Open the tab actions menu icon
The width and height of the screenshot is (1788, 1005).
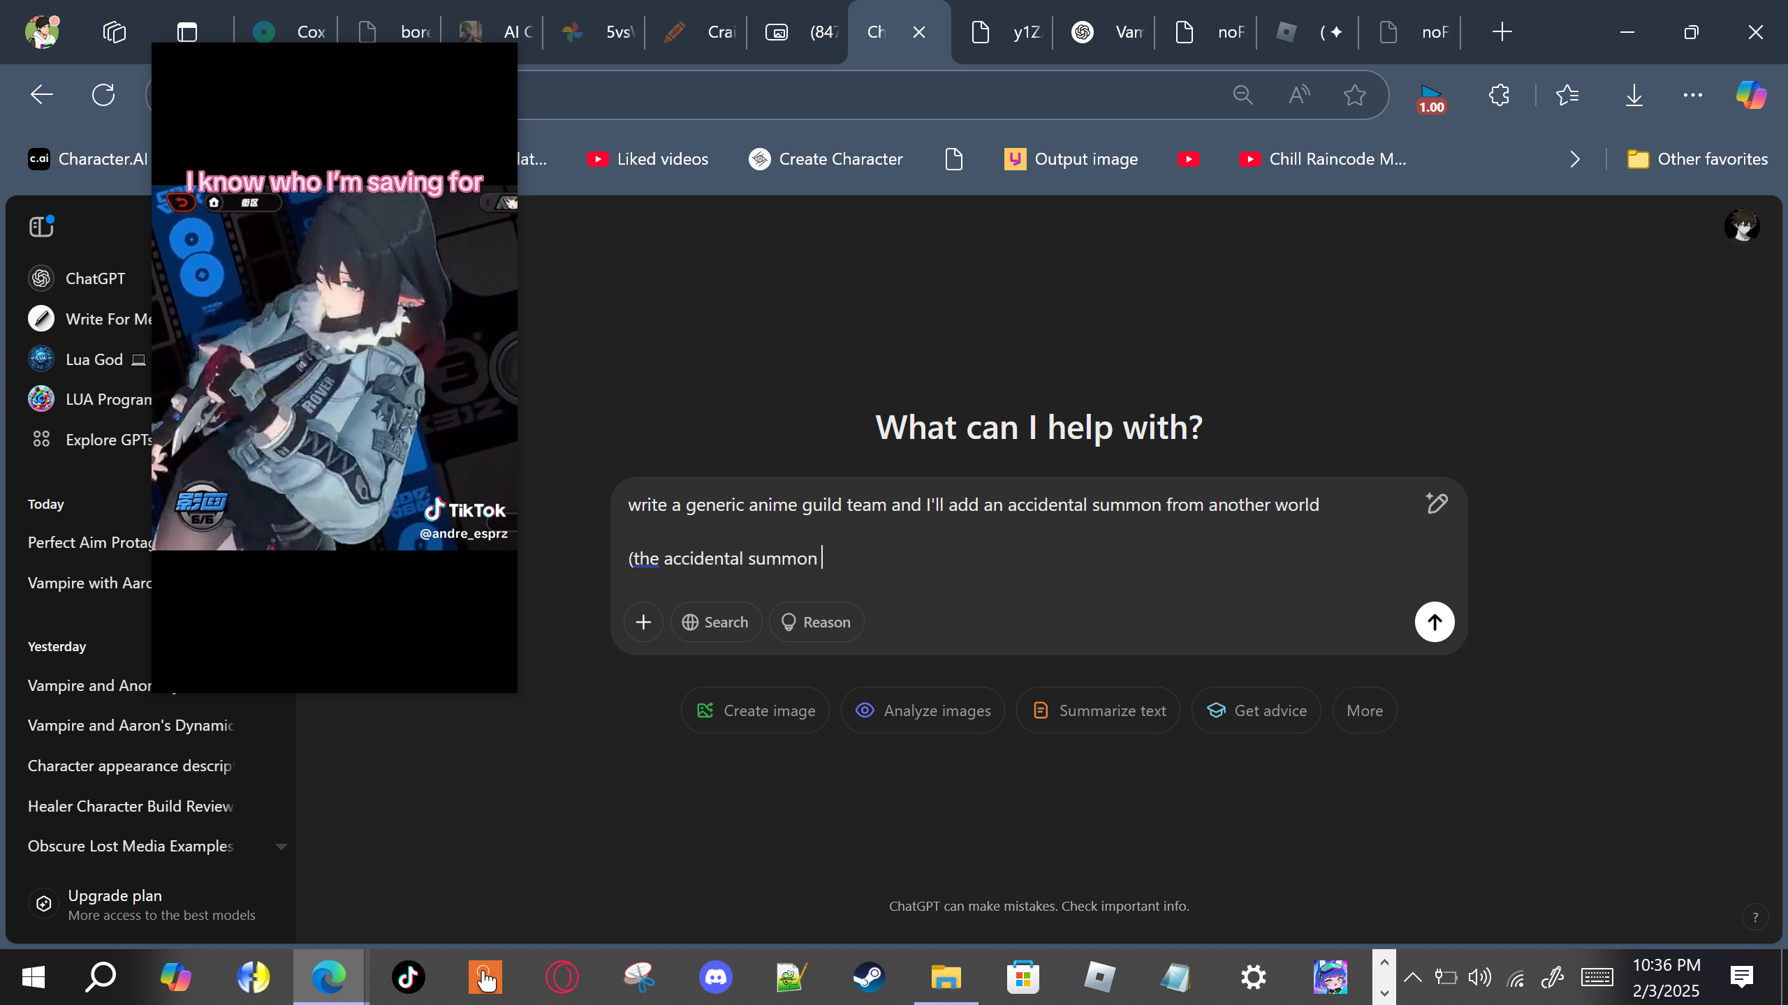(x=187, y=32)
